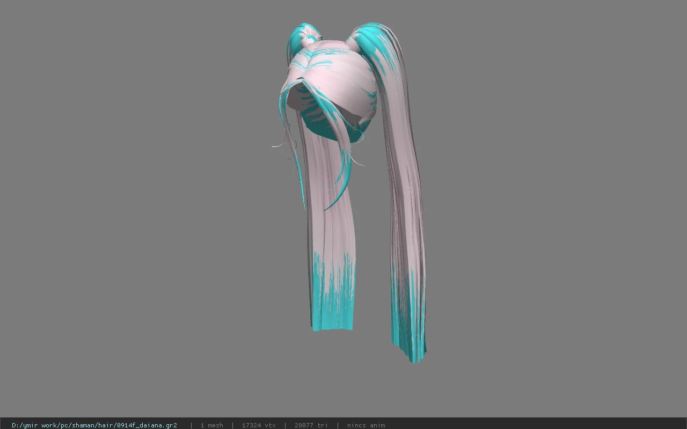The image size is (687, 429).
Task: Click the file path 0914f_daiana.gr2 in status bar
Action: tap(94, 425)
